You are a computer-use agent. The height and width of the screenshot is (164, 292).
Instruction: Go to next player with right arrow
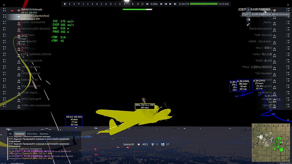pos(74,4)
